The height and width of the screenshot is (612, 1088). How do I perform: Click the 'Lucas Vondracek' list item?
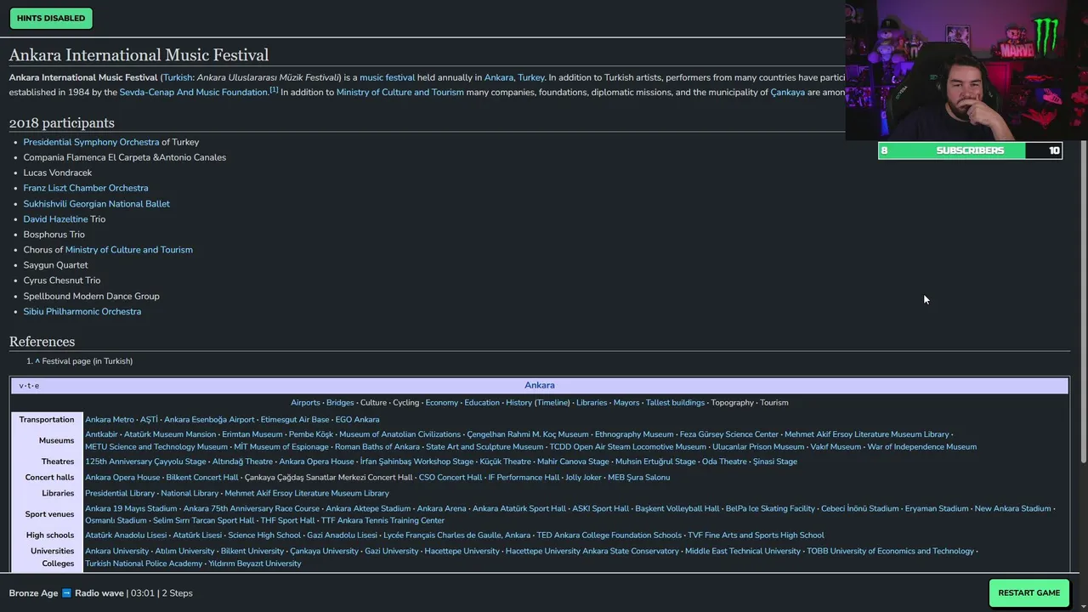tap(57, 173)
